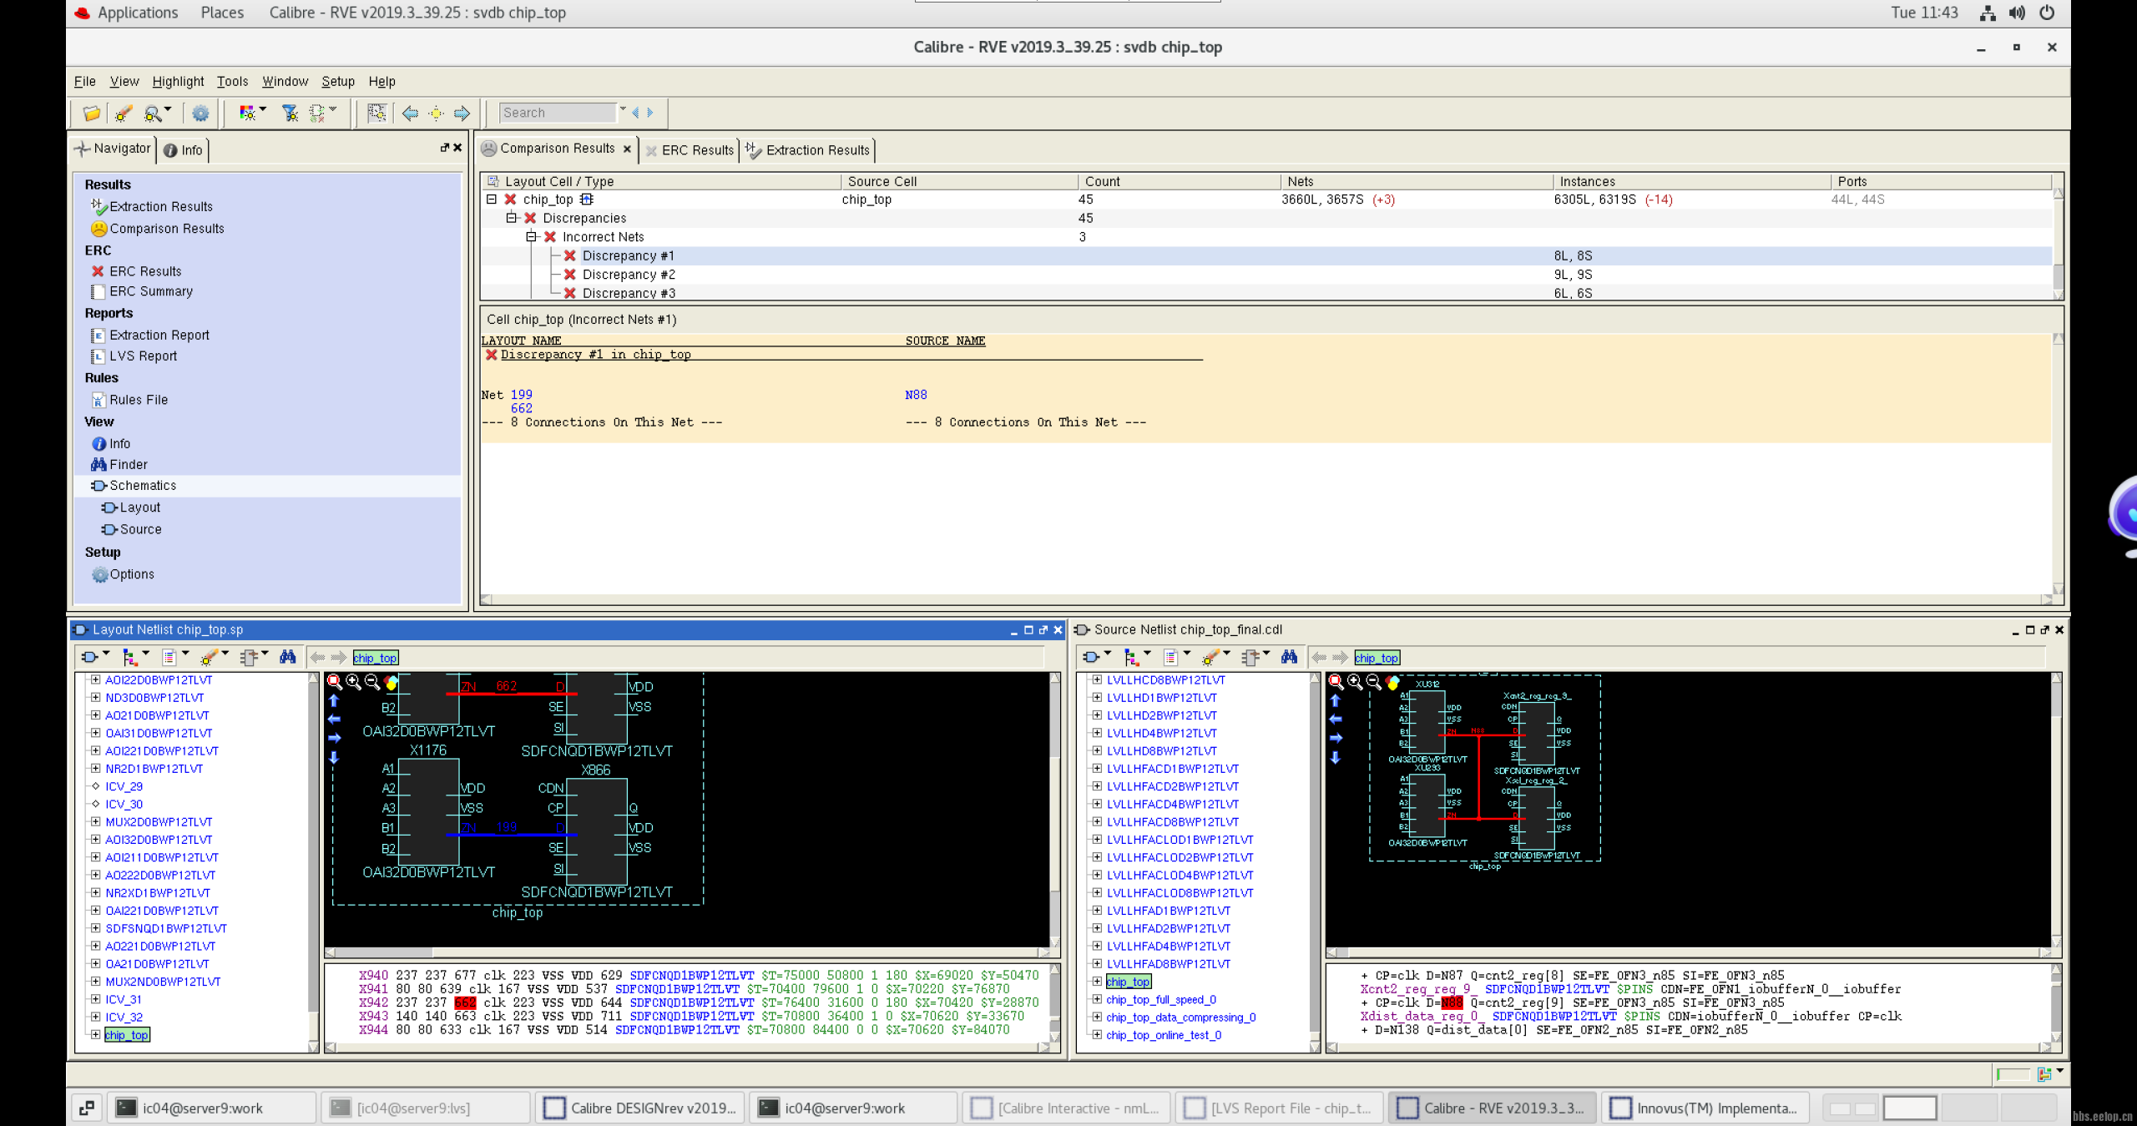Screen dimensions: 2137x1126
Task: Select Discrepancy #2 in results list
Action: (629, 275)
